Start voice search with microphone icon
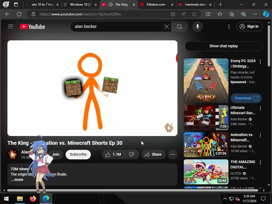This screenshot has height=204, width=272. [197, 27]
